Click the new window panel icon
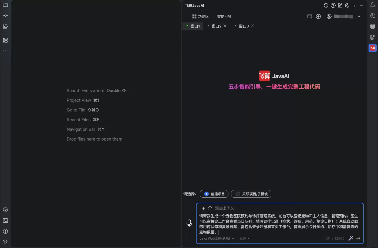Image resolution: width=378 pixels, height=248 pixels. 310,16
